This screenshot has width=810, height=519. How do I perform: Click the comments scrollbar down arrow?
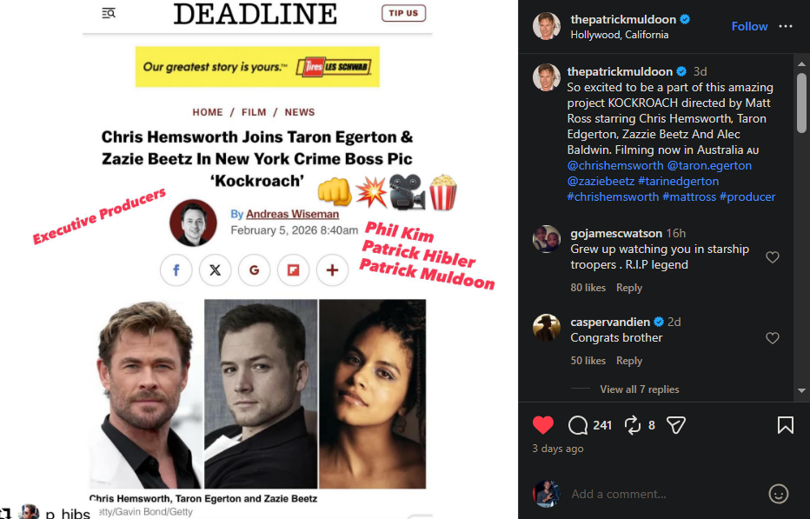(801, 391)
